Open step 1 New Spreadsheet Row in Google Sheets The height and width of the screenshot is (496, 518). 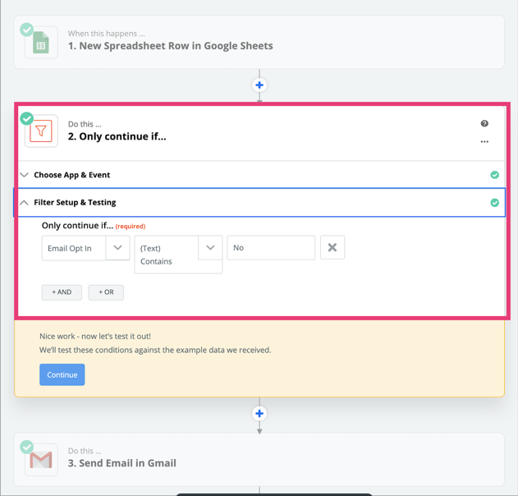[x=171, y=46]
